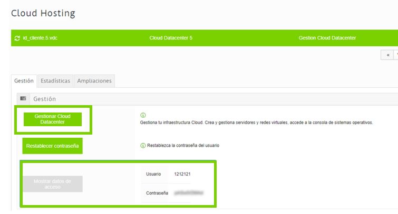This screenshot has width=398, height=214.
Task: Click Mostrar datos de acceso button
Action: pos(53,184)
